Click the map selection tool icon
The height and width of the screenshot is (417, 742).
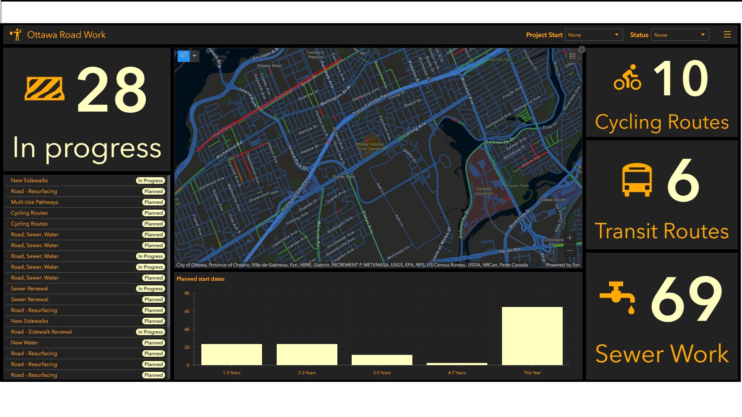[x=184, y=56]
